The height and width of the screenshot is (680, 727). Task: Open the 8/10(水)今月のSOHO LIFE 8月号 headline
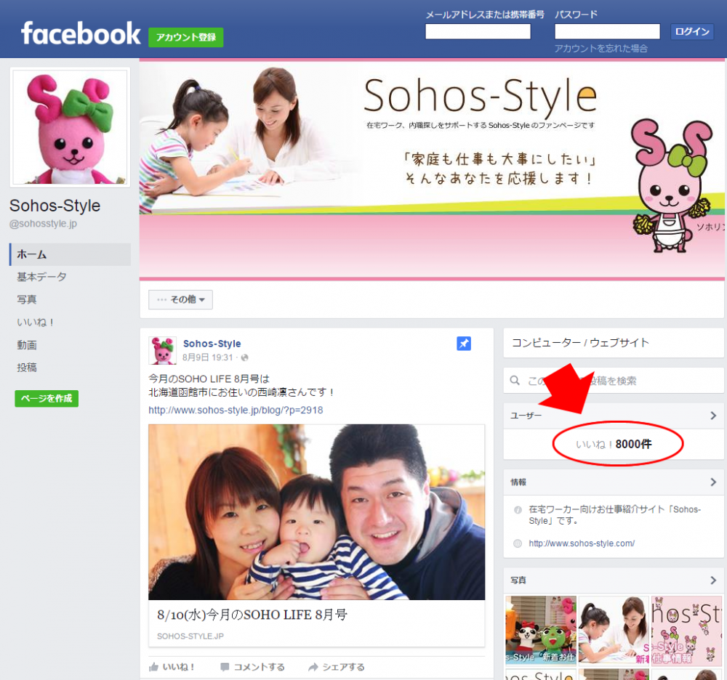click(252, 615)
